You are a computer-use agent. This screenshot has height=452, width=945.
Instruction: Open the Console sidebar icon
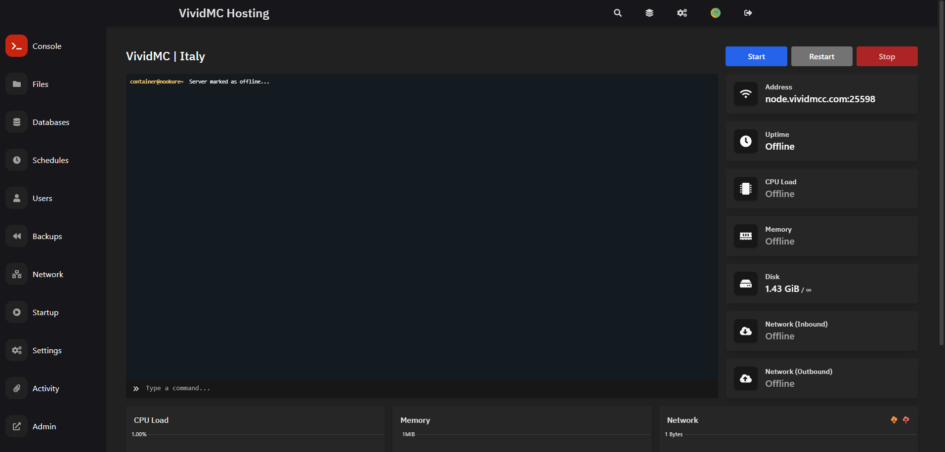16,46
